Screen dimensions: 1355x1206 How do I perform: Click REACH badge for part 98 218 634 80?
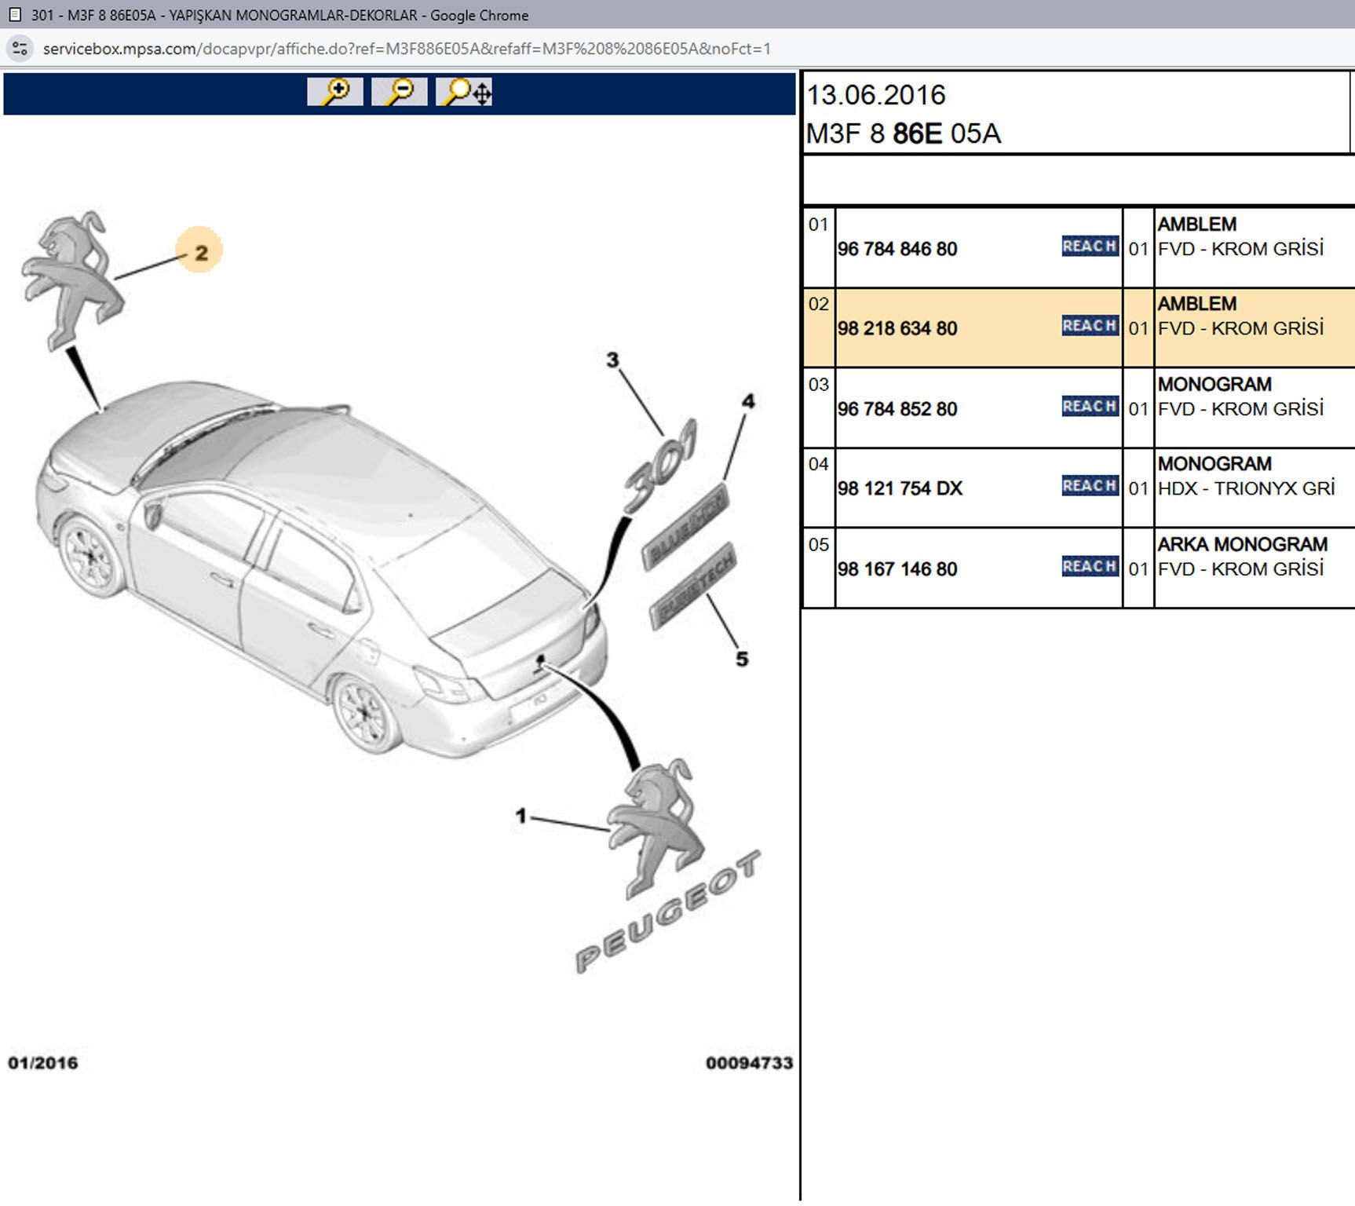tap(1089, 326)
